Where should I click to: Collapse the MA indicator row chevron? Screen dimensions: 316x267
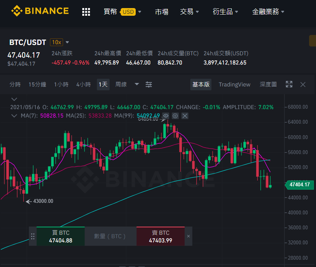click(x=14, y=116)
